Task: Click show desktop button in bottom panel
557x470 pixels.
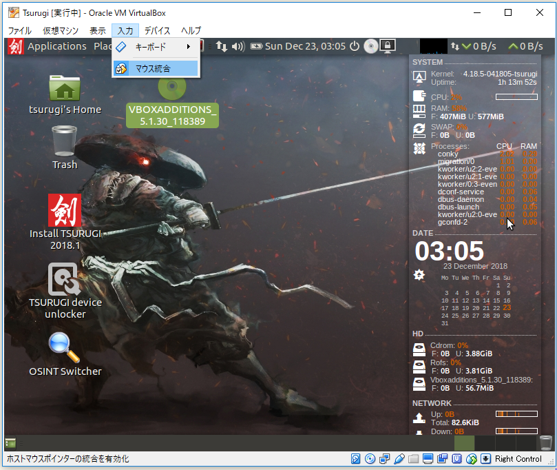Action: pyautogui.click(x=10, y=443)
